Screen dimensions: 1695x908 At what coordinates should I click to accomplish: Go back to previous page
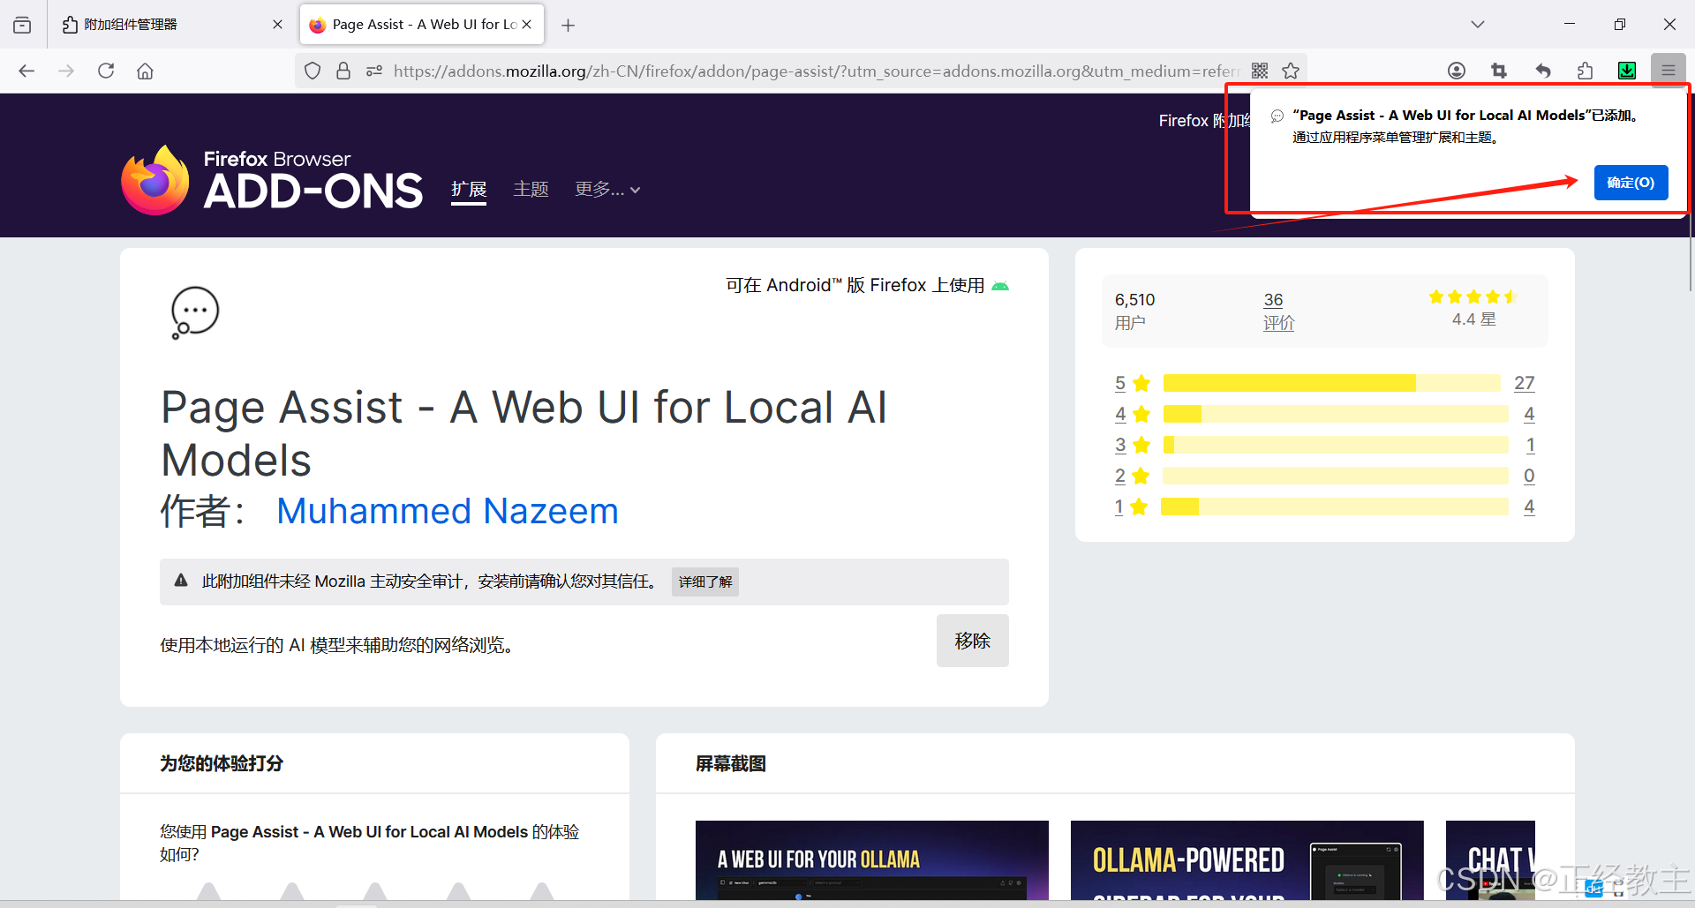pos(26,71)
